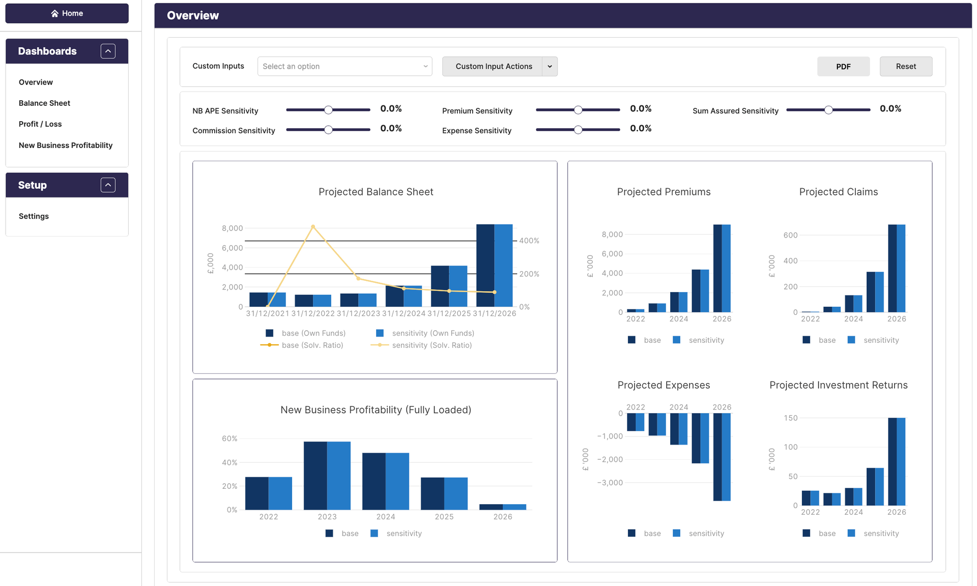Click the Home button with house icon

click(x=67, y=13)
